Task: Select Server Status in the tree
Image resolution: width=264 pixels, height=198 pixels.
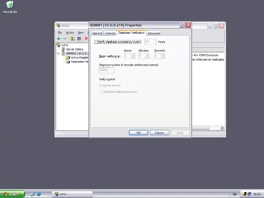Action: tap(74, 49)
